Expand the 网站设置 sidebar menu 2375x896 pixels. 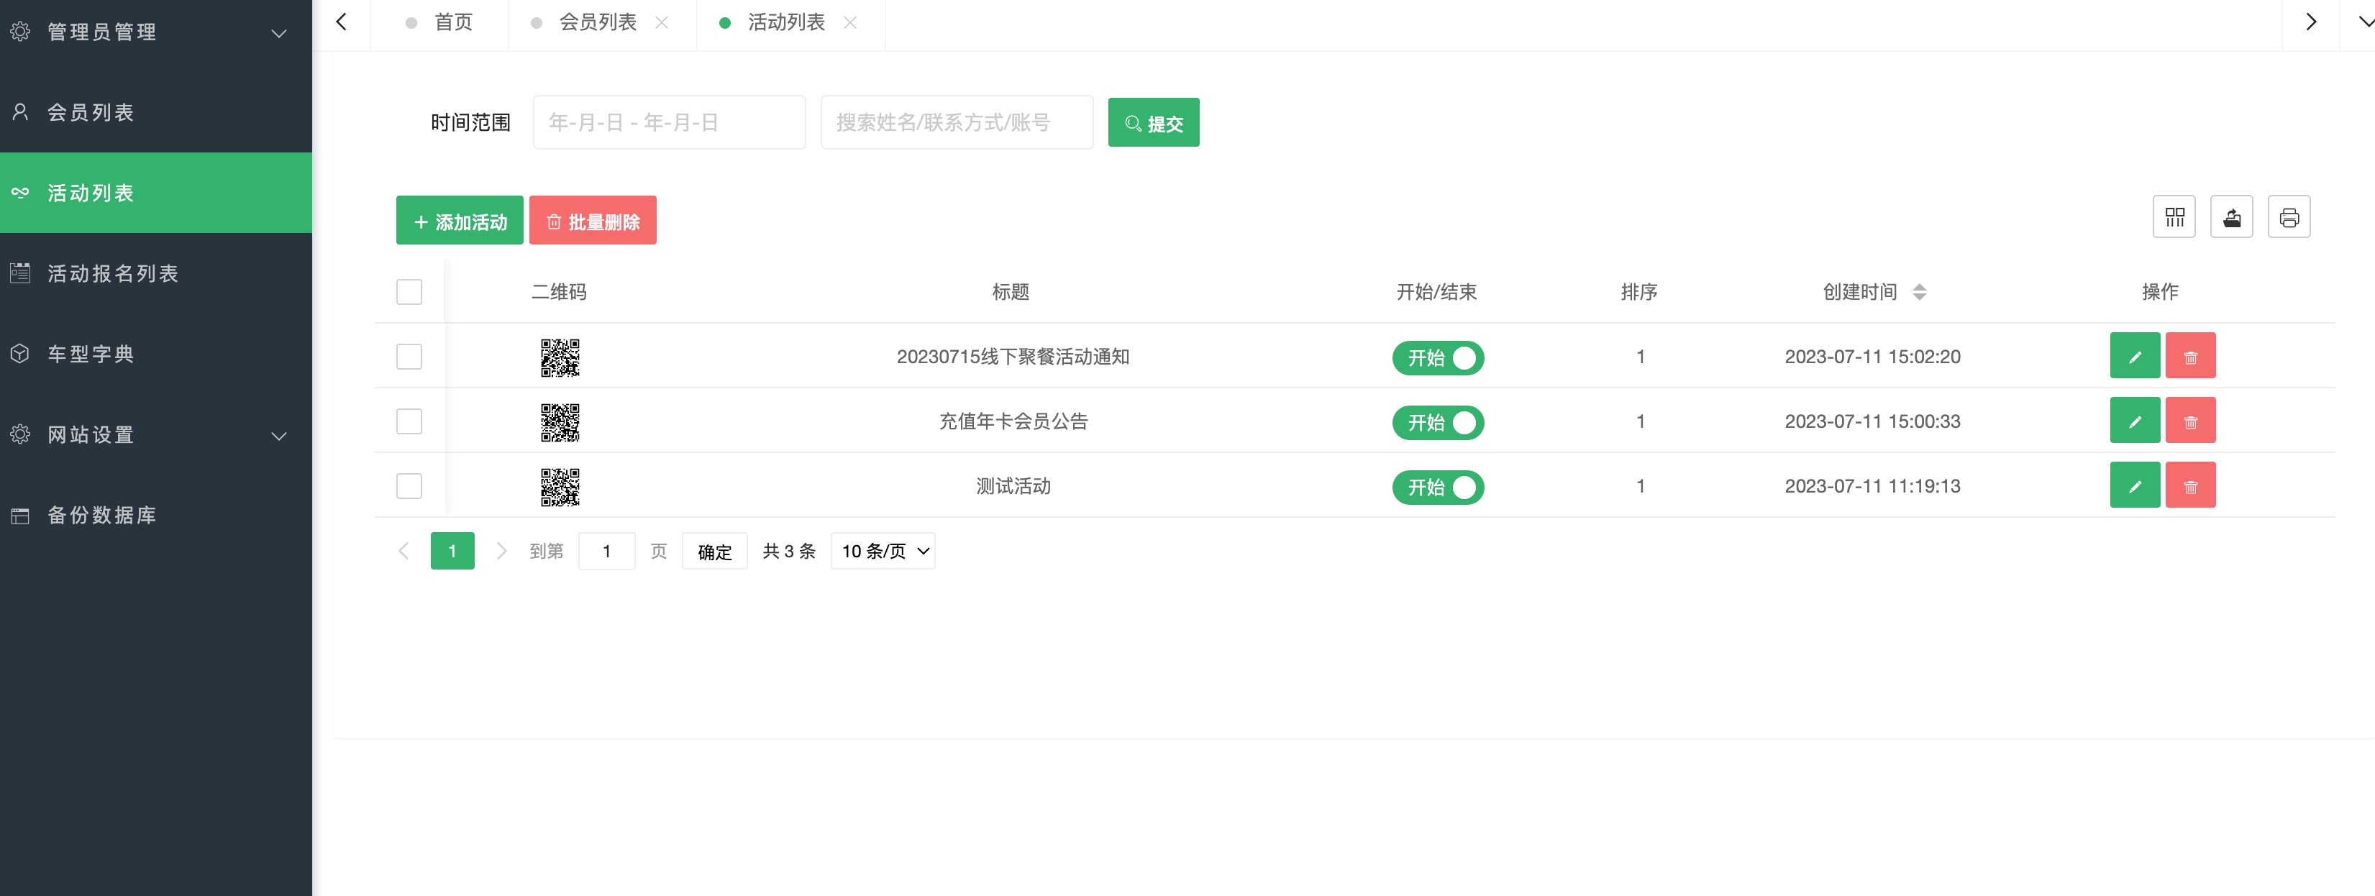click(156, 434)
